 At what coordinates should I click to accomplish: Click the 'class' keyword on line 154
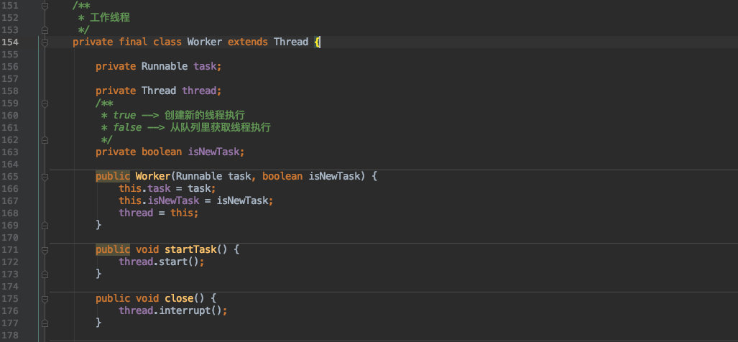pyautogui.click(x=167, y=42)
